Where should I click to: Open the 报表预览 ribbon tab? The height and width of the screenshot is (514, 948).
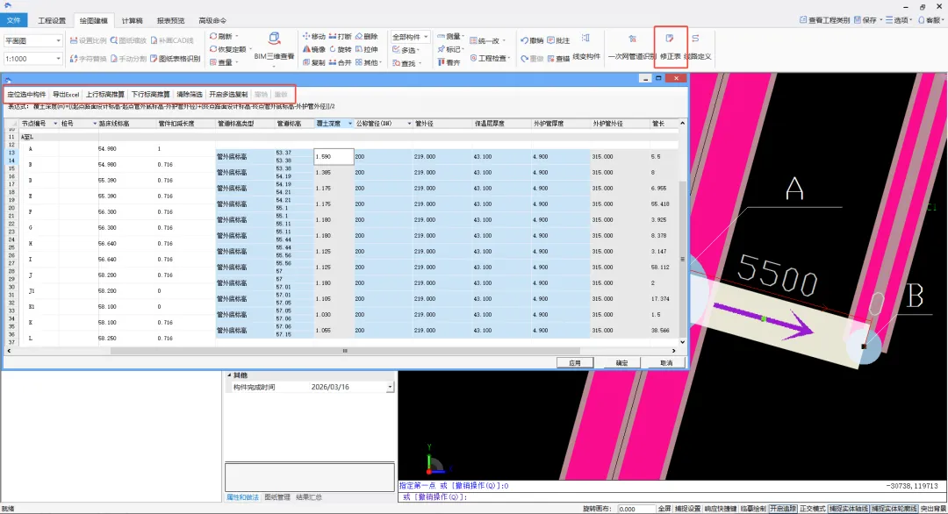(170, 20)
